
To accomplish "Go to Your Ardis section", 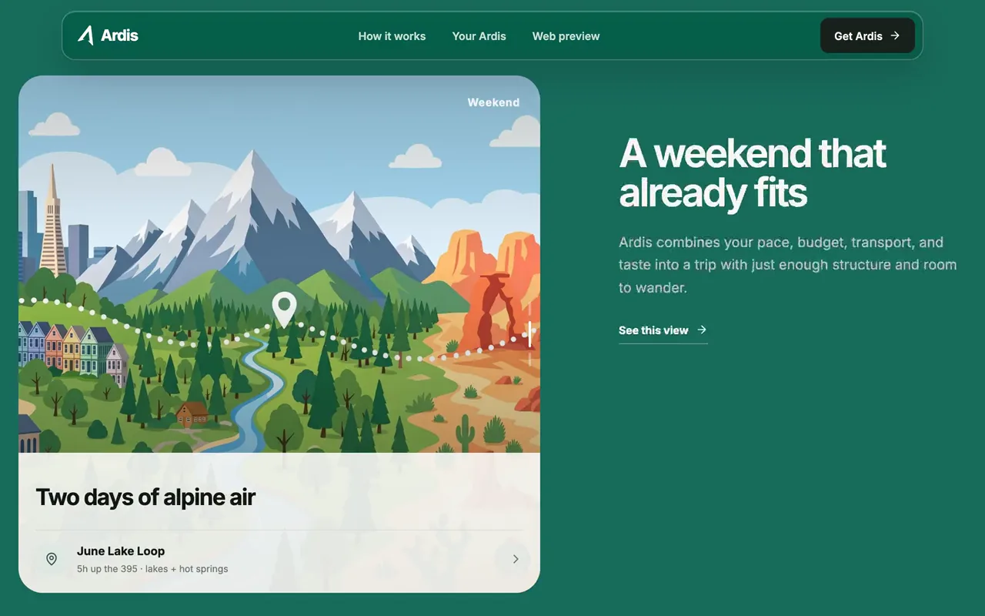I will click(479, 36).
